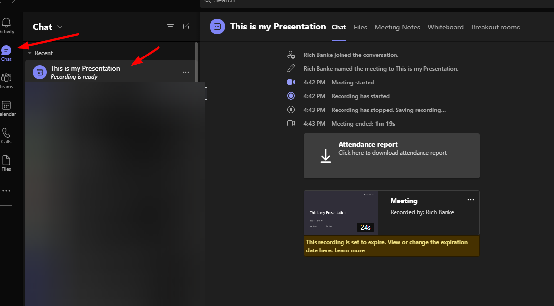
Task: Open more options on Meeting recording card
Action: 471,200
